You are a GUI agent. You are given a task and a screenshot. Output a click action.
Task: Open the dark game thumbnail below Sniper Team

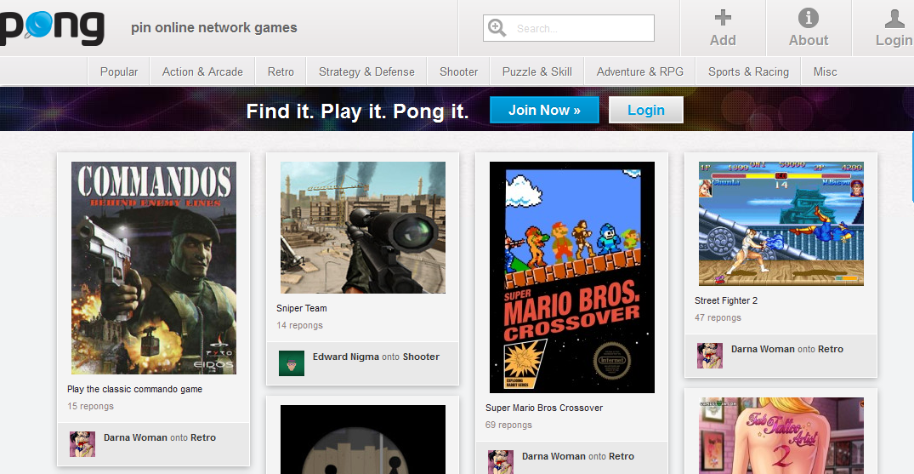(362, 439)
